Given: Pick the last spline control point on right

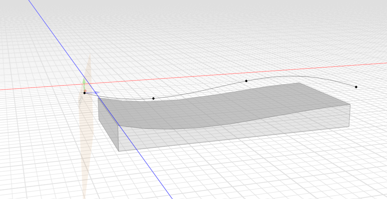Looking at the screenshot, I should click(356, 87).
